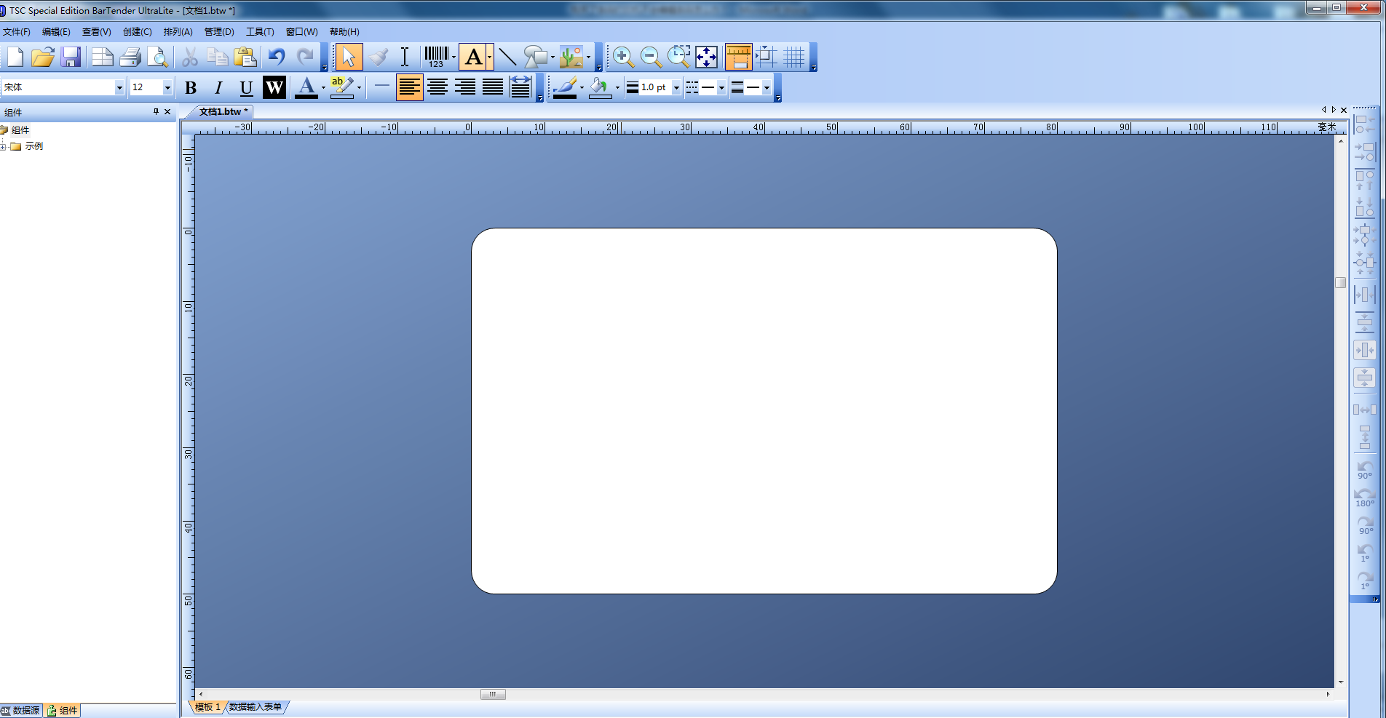Toggle the grid display button
The height and width of the screenshot is (718, 1386).
pos(794,57)
